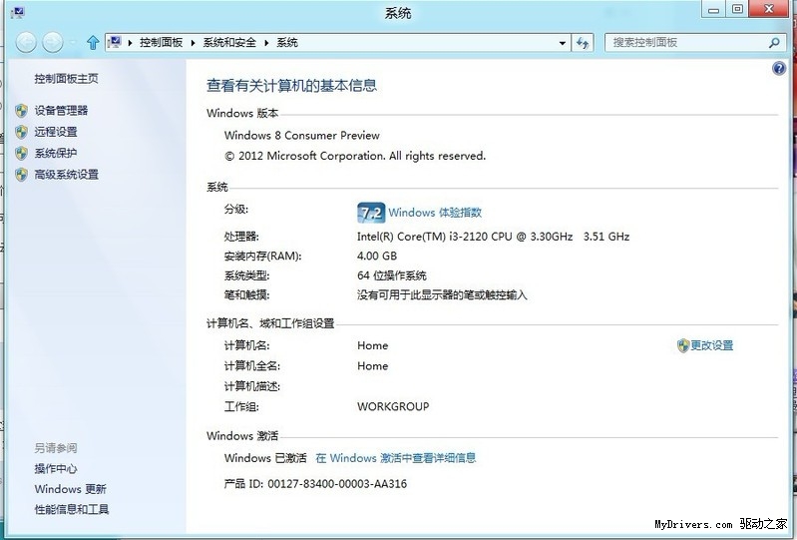Viewport: 797px width, 540px height.
Task: Click the system icon in title bar
Action: tap(17, 12)
